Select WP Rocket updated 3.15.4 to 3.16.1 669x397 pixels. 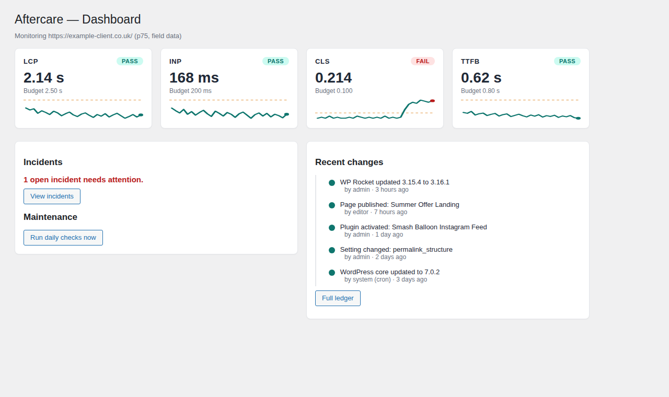395,182
